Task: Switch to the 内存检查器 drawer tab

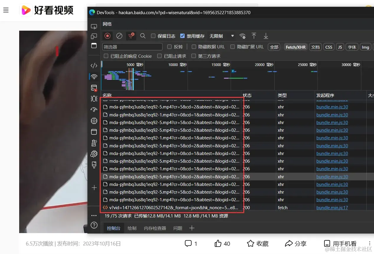Action: tap(155, 228)
